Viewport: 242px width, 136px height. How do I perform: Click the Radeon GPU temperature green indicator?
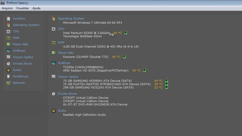pyautogui.click(x=144, y=70)
